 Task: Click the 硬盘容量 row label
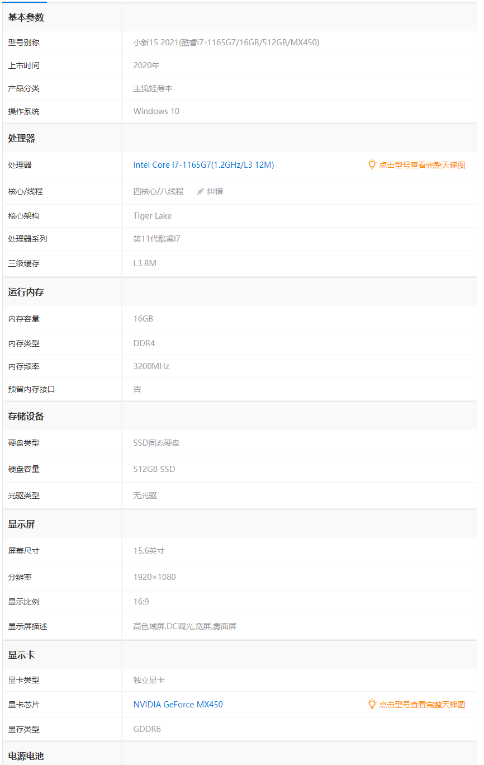pyautogui.click(x=23, y=469)
